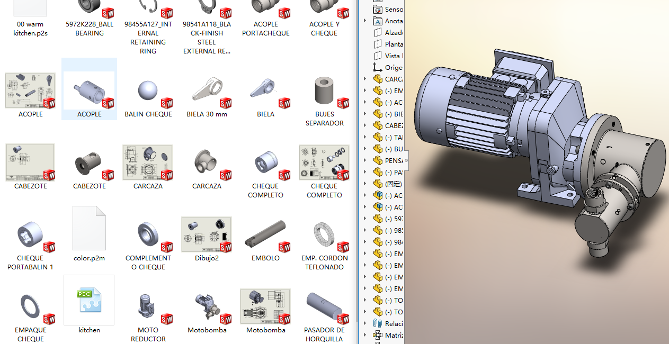Image resolution: width=669 pixels, height=344 pixels.
Task: Select the EMP. CORDON TEFLONADO part file
Action: 324,235
